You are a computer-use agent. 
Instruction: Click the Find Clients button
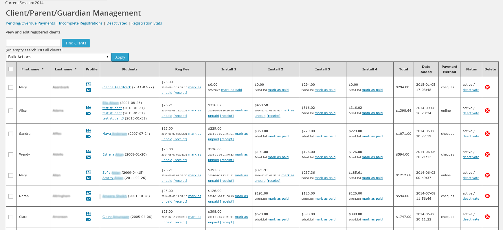pyautogui.click(x=76, y=43)
